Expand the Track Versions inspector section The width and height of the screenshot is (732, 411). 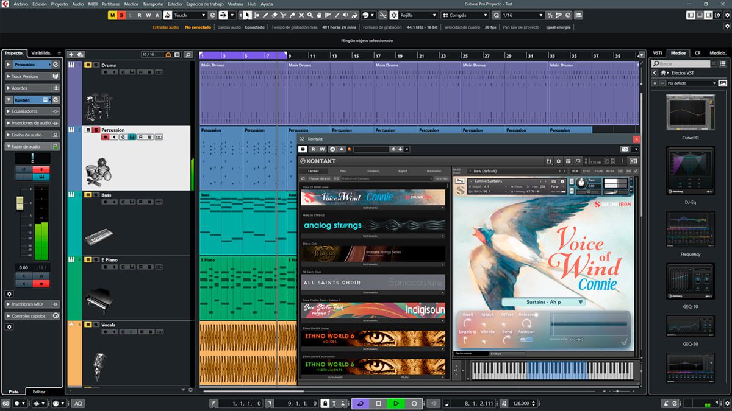pyautogui.click(x=32, y=77)
